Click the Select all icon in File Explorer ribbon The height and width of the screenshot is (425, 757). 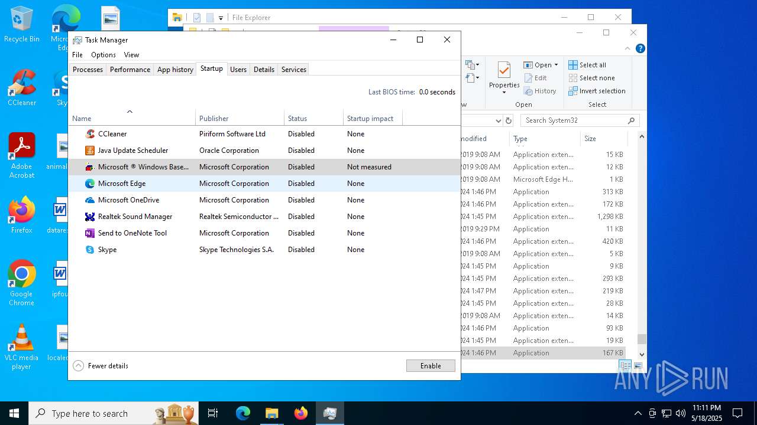tap(573, 65)
